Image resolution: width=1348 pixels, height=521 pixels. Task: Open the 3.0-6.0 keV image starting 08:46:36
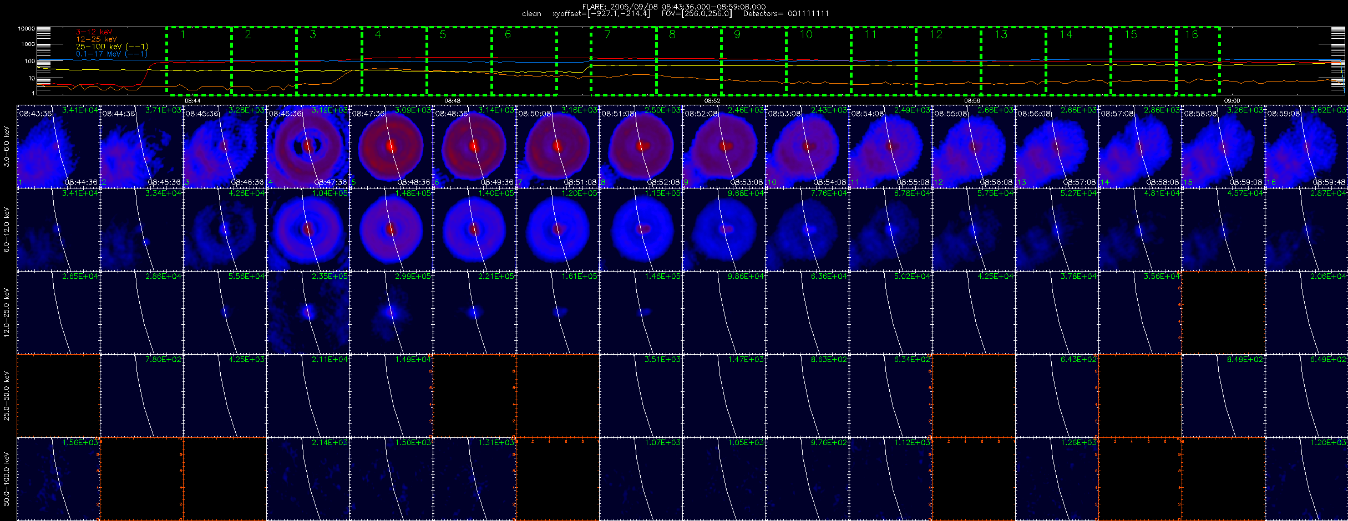308,146
